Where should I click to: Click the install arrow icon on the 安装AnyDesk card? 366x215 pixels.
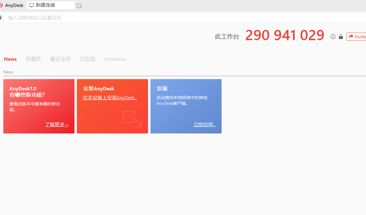pyautogui.click(x=132, y=119)
